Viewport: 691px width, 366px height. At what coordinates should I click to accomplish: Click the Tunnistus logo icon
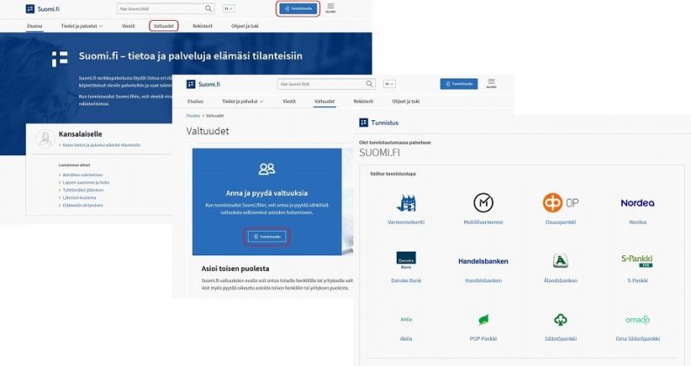364,123
